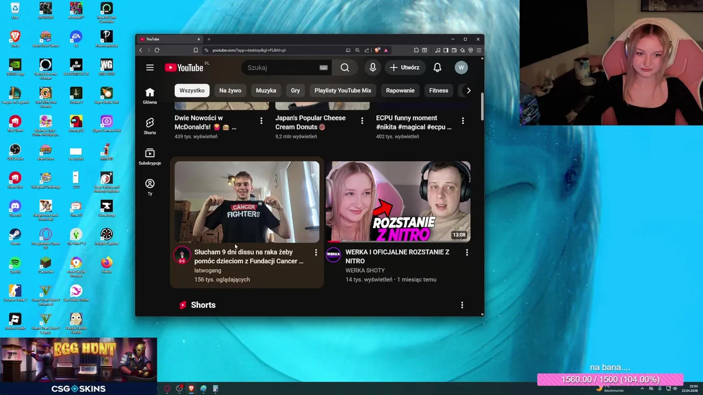Image resolution: width=703 pixels, height=395 pixels.
Task: Click the Utwórz create button
Action: point(405,67)
